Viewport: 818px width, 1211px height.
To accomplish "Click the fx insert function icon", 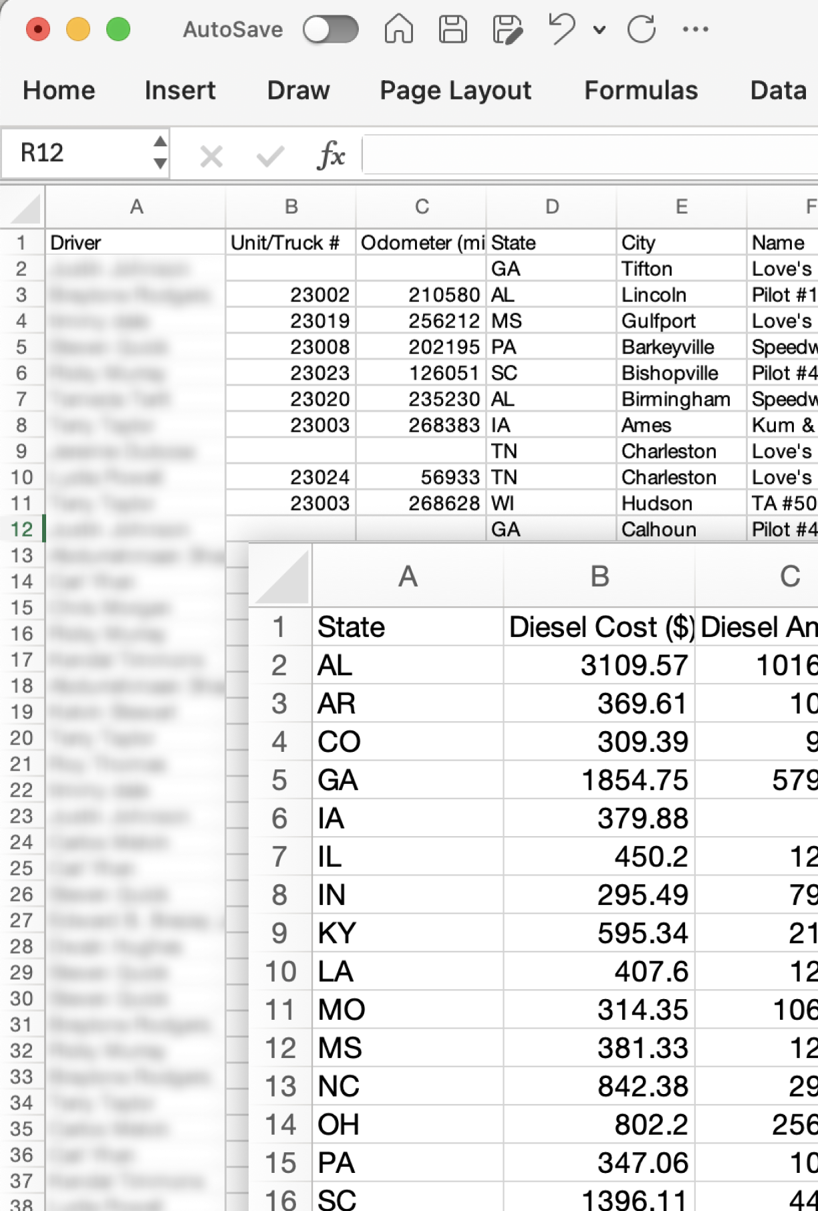I will (331, 156).
